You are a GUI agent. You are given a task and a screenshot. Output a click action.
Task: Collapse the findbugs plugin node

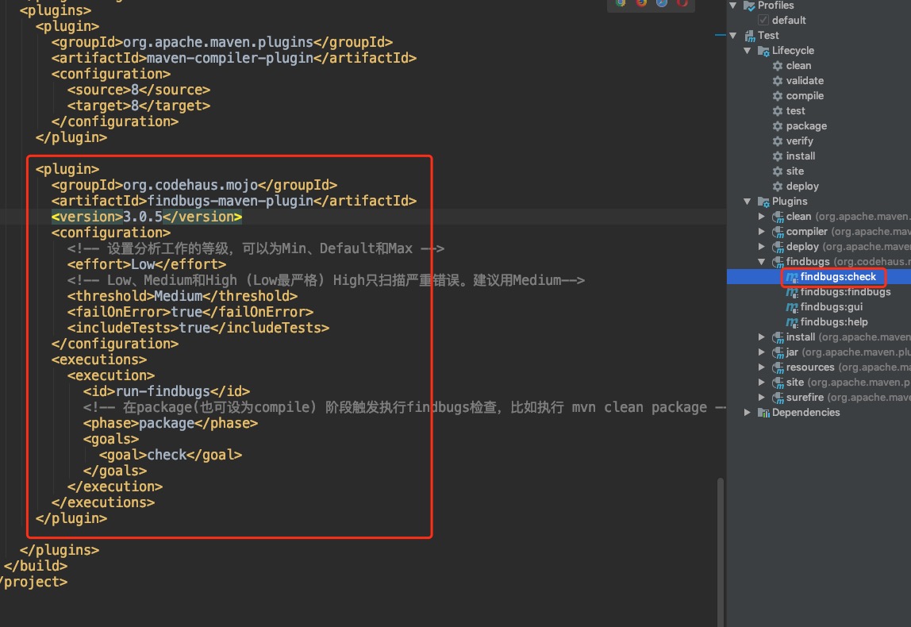point(762,262)
